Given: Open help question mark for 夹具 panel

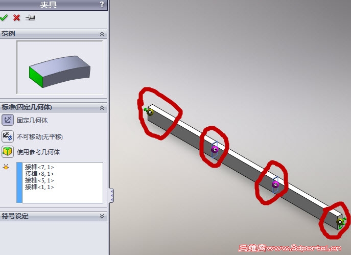Looking at the screenshot, I should point(102,4).
